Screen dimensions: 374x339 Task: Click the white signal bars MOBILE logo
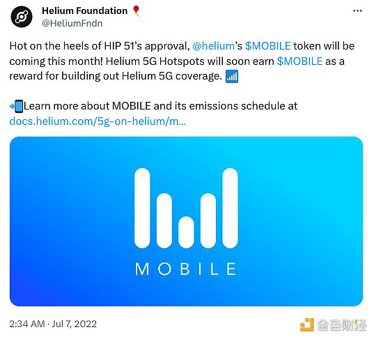click(186, 208)
